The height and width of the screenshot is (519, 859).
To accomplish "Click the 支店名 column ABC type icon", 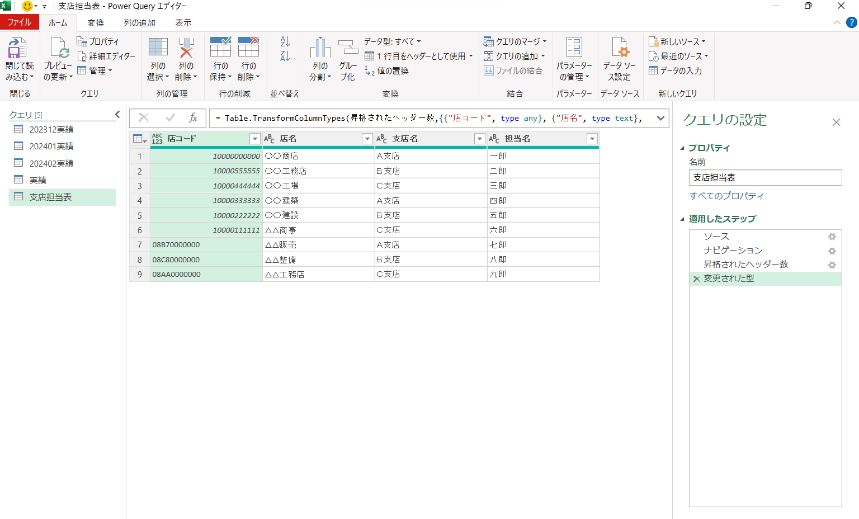I will pyautogui.click(x=382, y=139).
